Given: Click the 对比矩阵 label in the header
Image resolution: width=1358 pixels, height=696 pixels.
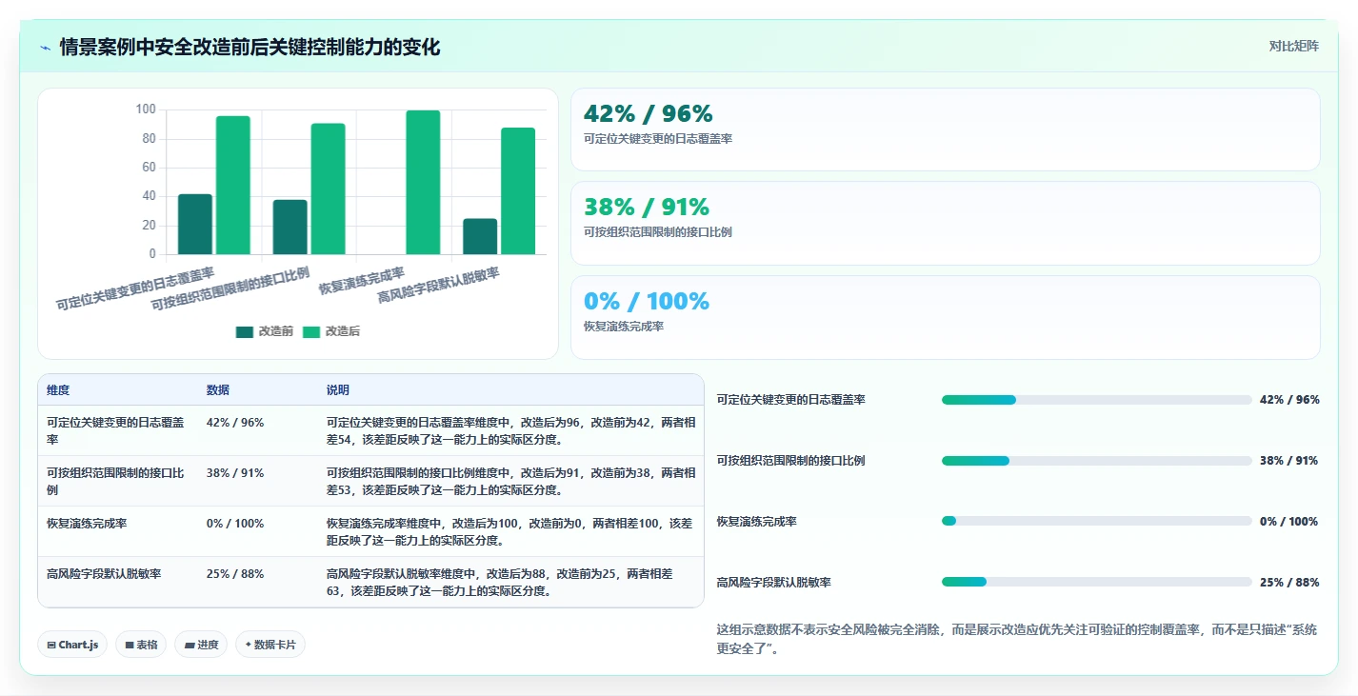Looking at the screenshot, I should tap(1294, 46).
